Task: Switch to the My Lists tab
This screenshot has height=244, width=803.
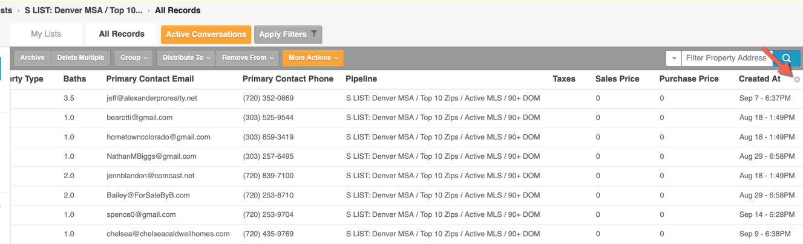Action: (46, 34)
